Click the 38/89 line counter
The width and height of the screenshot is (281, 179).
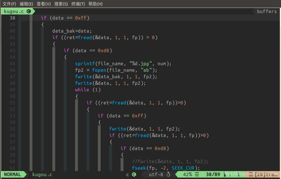tap(213, 174)
